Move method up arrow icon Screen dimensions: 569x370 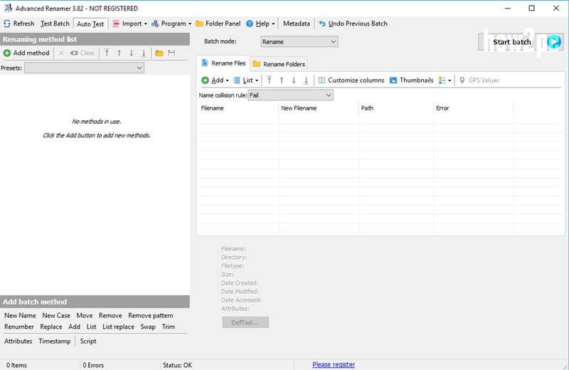pyautogui.click(x=119, y=53)
